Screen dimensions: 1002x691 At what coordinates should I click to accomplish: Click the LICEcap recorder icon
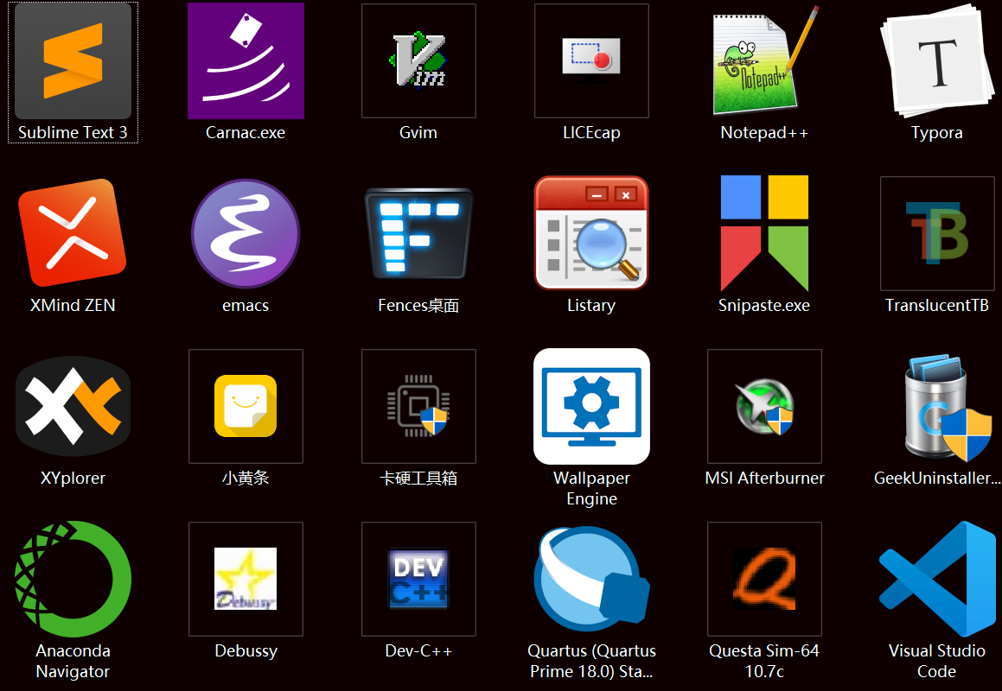click(591, 60)
